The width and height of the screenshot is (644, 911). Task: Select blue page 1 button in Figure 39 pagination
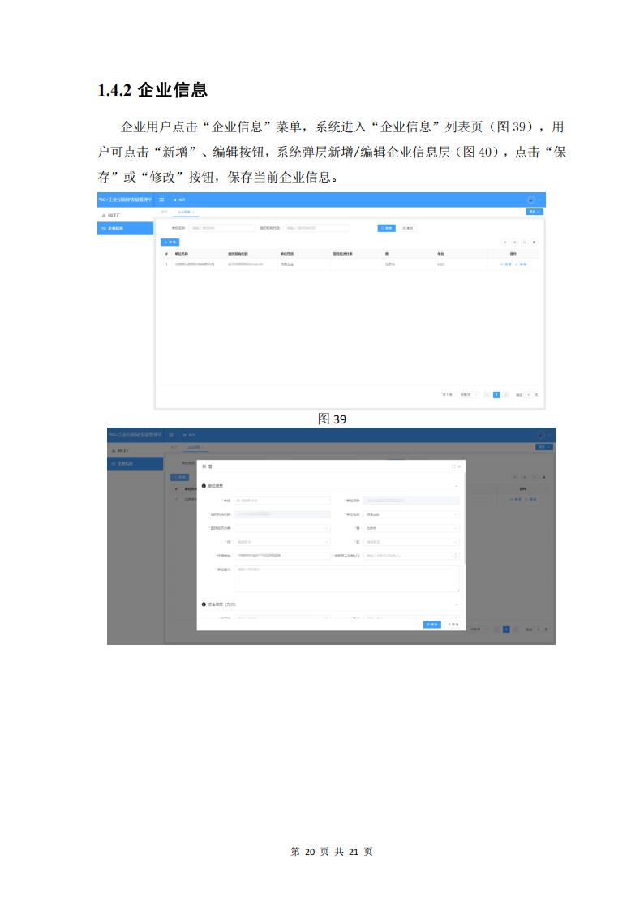click(496, 395)
